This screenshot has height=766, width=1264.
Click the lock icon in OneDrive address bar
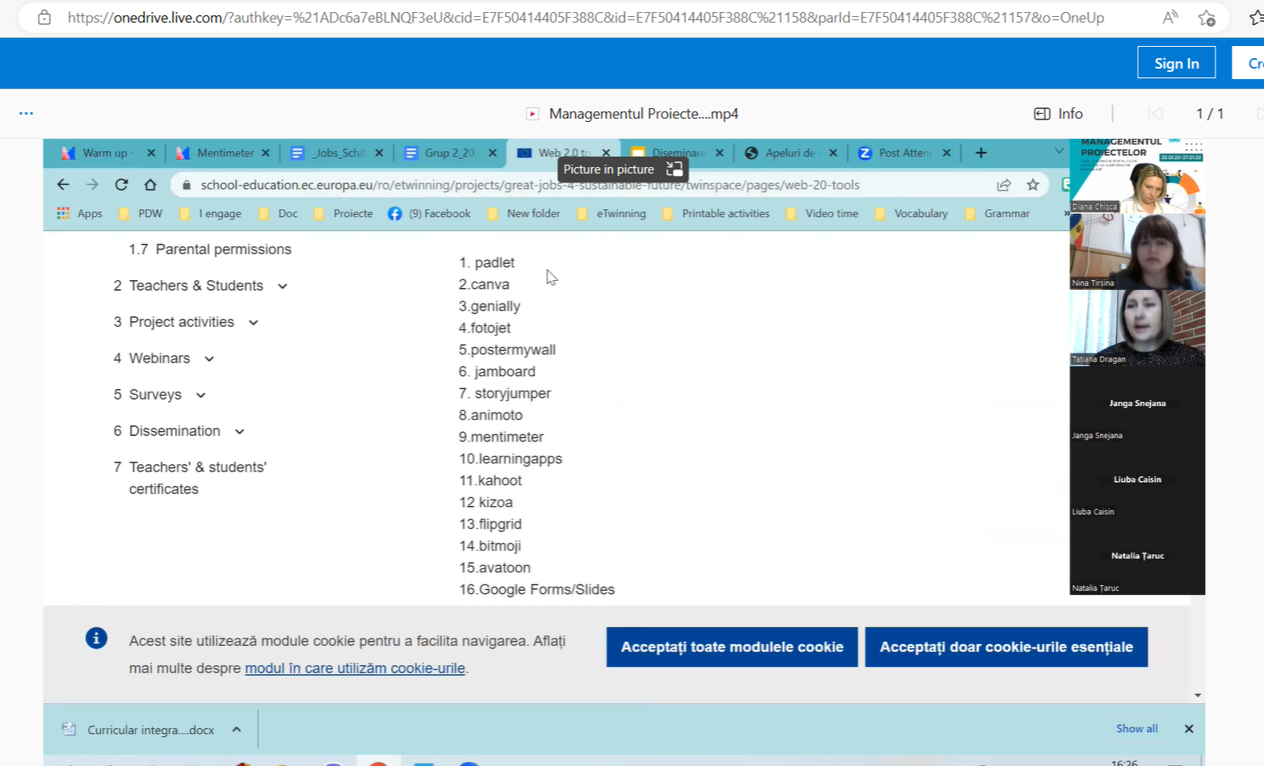tap(44, 17)
